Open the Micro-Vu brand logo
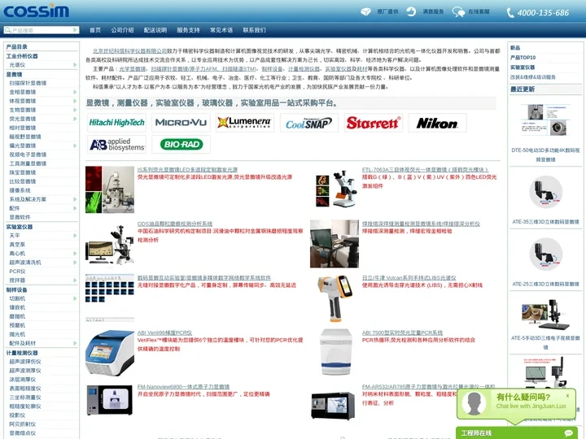 (181, 123)
